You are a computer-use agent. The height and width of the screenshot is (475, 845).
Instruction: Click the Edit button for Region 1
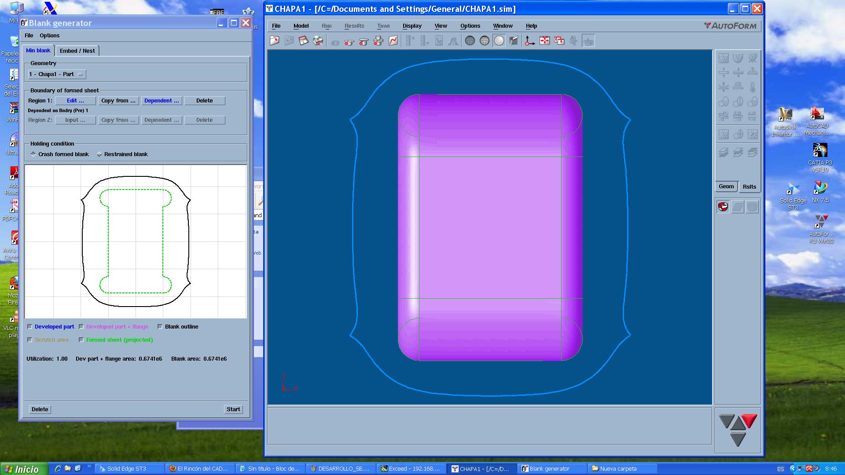click(x=74, y=100)
